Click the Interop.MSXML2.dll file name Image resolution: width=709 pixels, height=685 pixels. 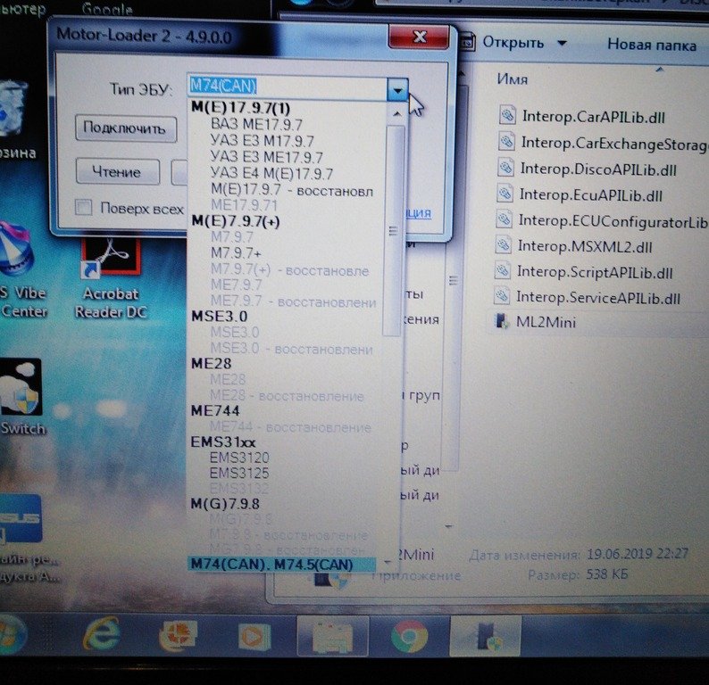tap(585, 246)
